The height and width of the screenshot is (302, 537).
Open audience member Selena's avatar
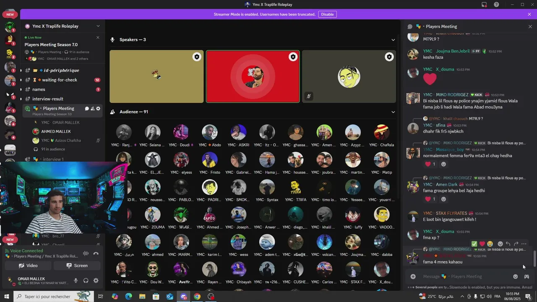[x=153, y=132]
